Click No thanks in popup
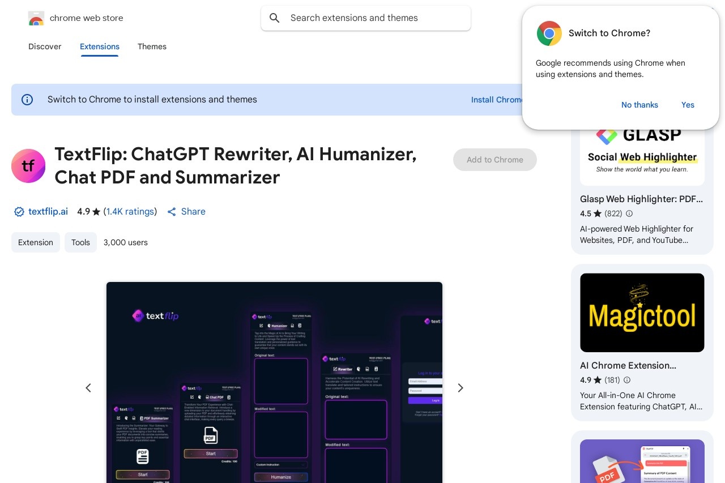This screenshot has height=483, width=725. (x=639, y=105)
